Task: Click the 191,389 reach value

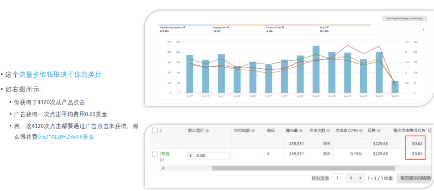Action: 324,31
